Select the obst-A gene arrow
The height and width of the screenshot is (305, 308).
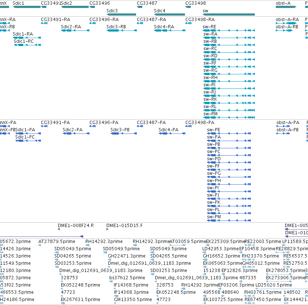click(x=286, y=7)
